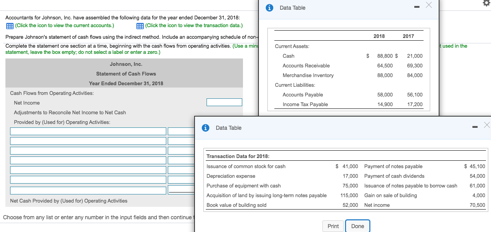Click the Income Tax Payable row label
The height and width of the screenshot is (232, 491).
[305, 105]
